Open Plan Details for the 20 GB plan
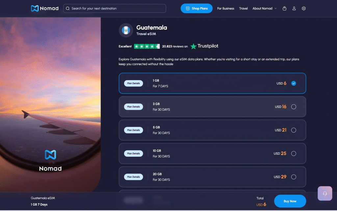Viewport: 337px width, 211px height. click(134, 177)
